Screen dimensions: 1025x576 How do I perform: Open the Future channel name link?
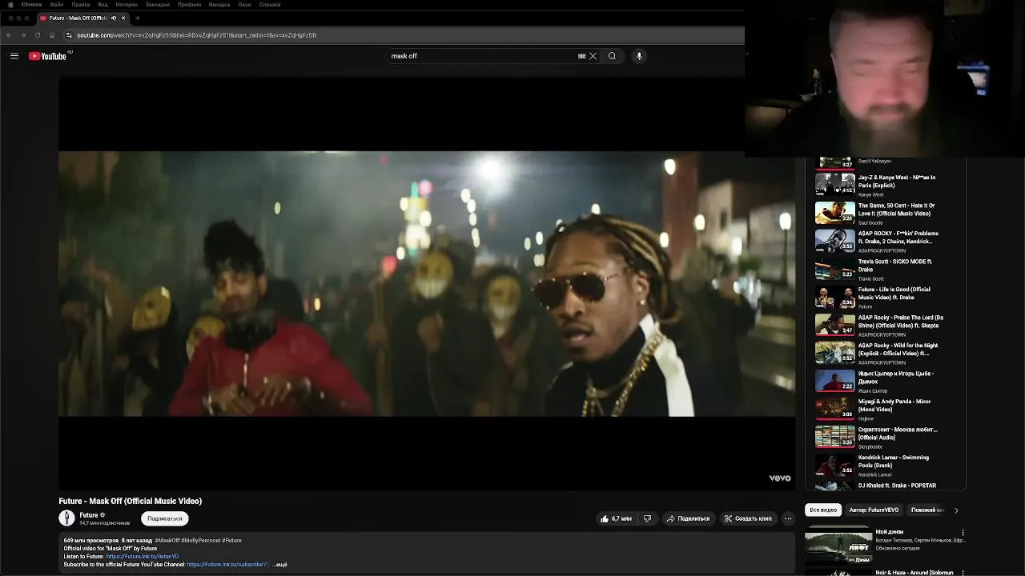coord(89,515)
